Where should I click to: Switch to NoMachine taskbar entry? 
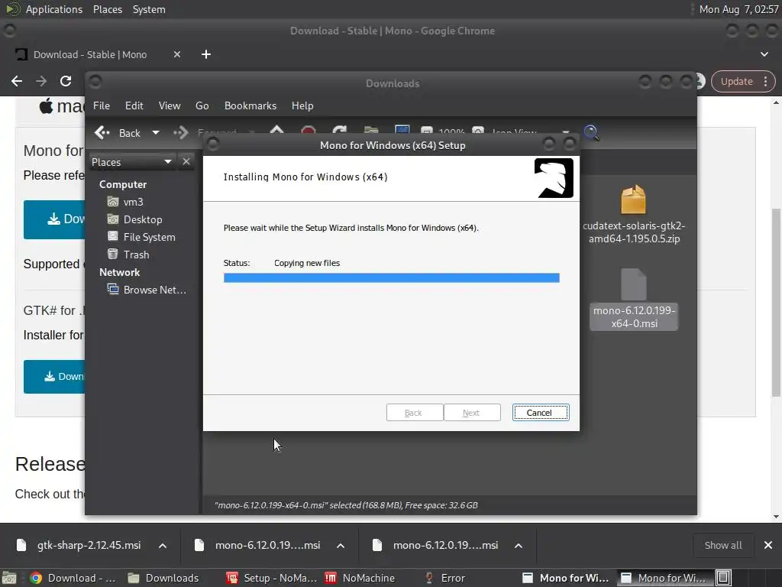(x=360, y=578)
